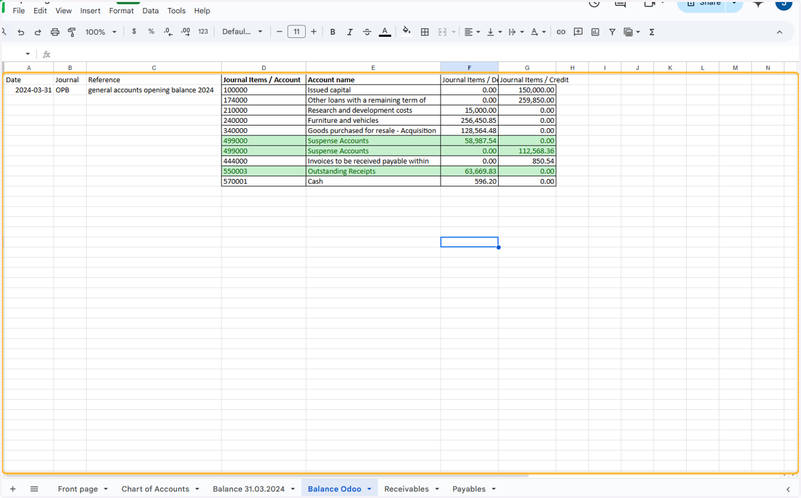Insert chart icon
The height and width of the screenshot is (498, 801).
[x=595, y=31]
